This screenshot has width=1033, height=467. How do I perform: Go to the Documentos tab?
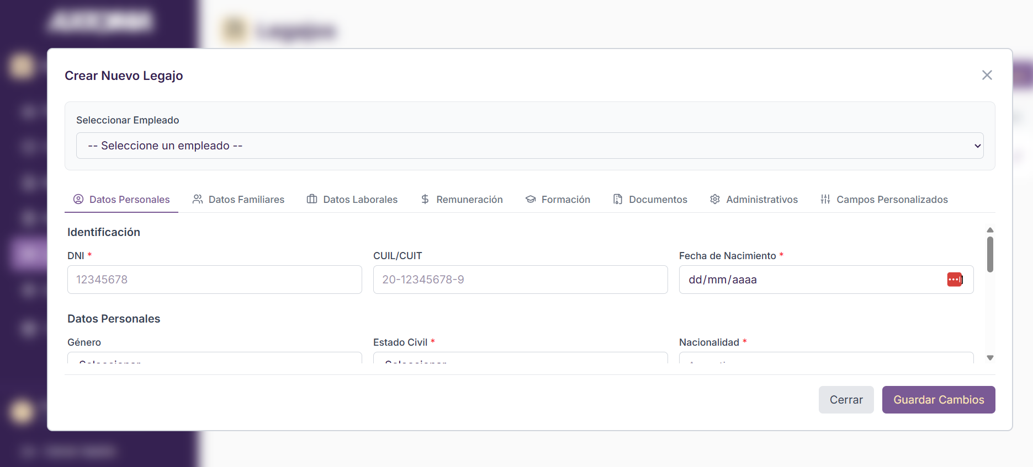tap(658, 200)
